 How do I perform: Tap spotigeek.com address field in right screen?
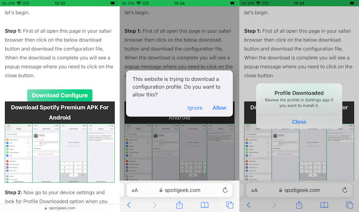(299, 190)
